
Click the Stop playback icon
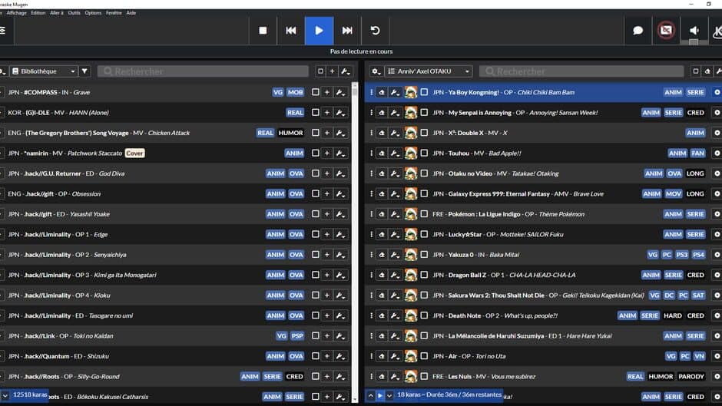click(263, 31)
